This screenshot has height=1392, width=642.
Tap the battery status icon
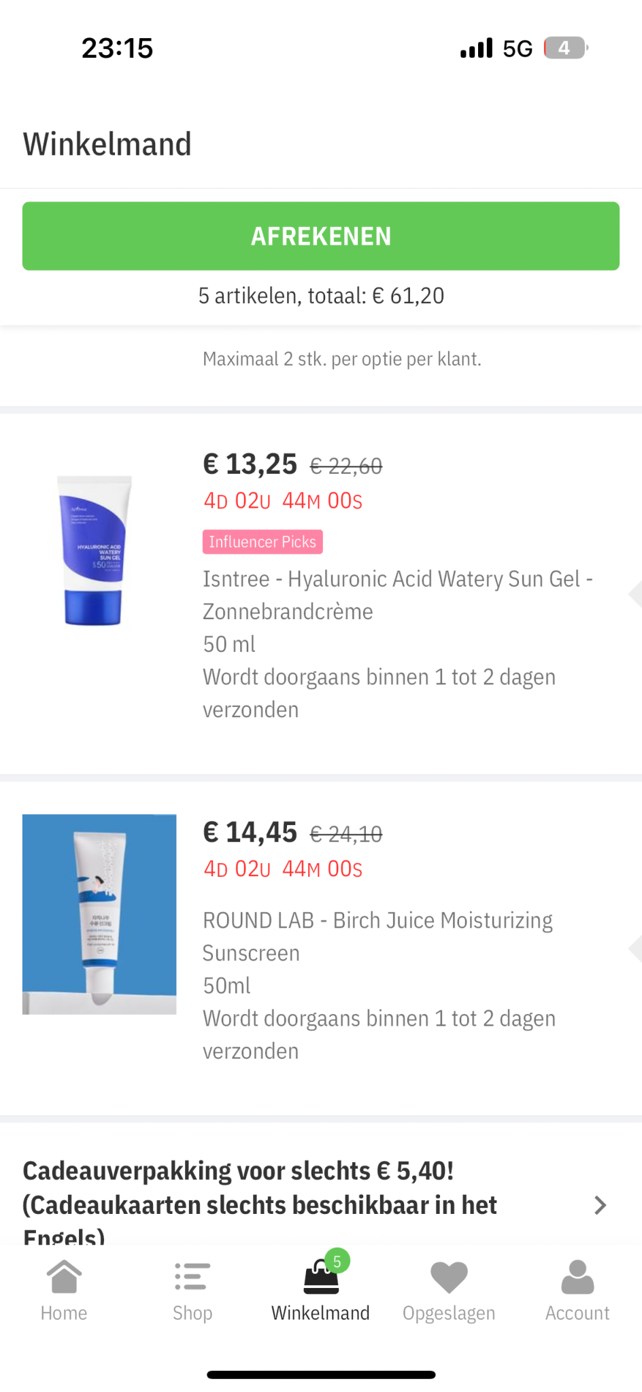pyautogui.click(x=565, y=48)
